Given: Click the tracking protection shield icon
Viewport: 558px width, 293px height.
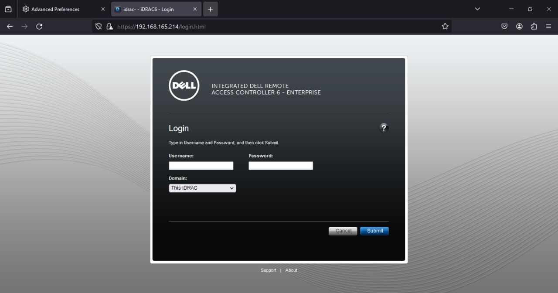Looking at the screenshot, I should tap(98, 26).
